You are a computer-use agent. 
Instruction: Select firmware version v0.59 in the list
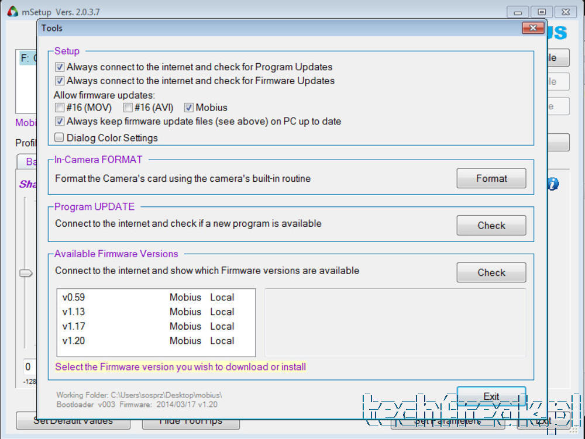(156, 298)
